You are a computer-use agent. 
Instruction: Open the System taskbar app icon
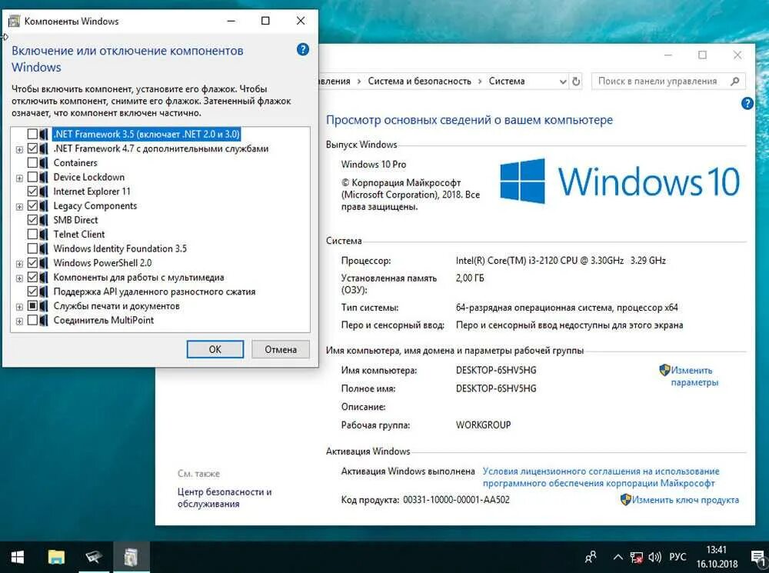[93, 557]
